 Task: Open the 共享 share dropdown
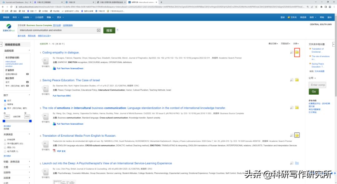tap(296, 44)
